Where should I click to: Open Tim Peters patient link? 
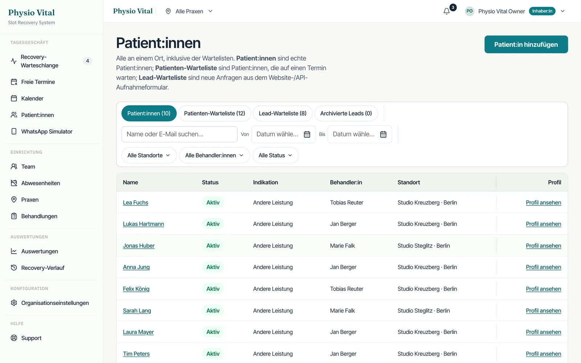point(136,354)
